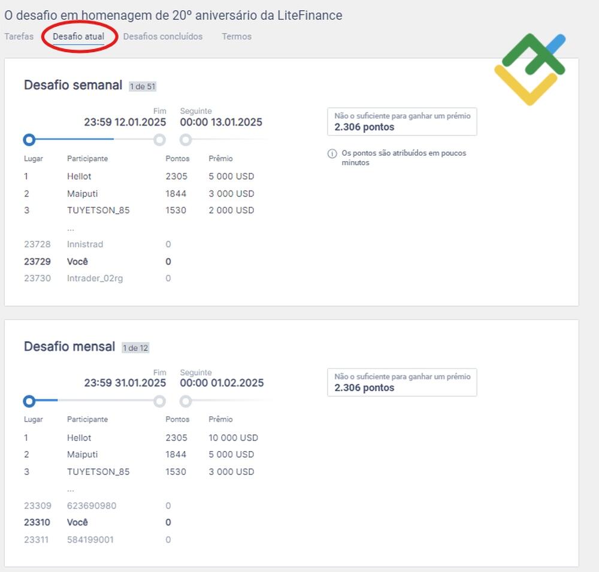The image size is (599, 572).
Task: Click monthly end date '23:59 31.01.2025'
Action: tap(125, 383)
